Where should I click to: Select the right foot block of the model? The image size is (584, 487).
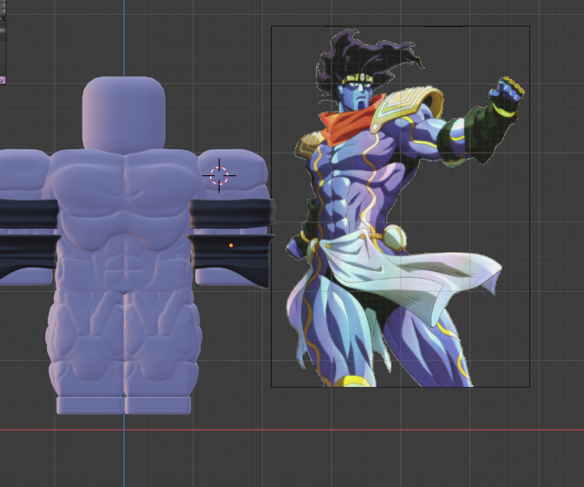158,405
